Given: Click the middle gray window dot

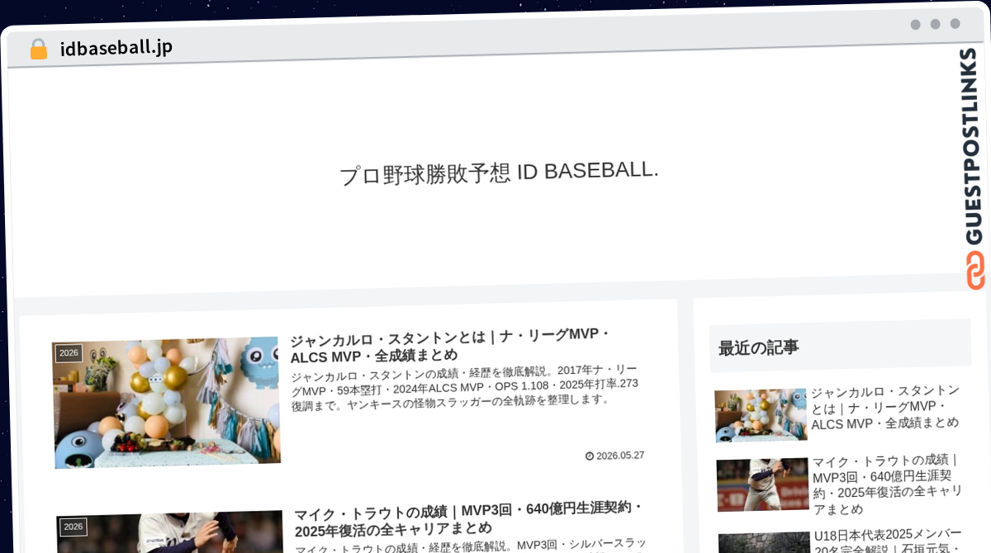Looking at the screenshot, I should 935,24.
